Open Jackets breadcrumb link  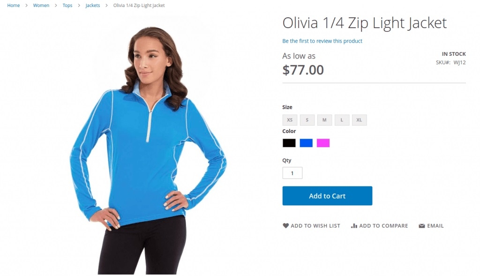click(x=92, y=5)
